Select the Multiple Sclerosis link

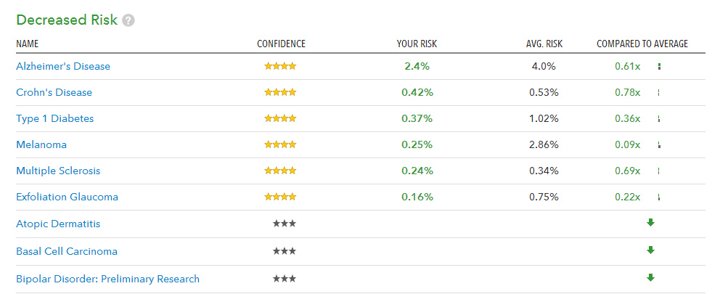point(58,171)
